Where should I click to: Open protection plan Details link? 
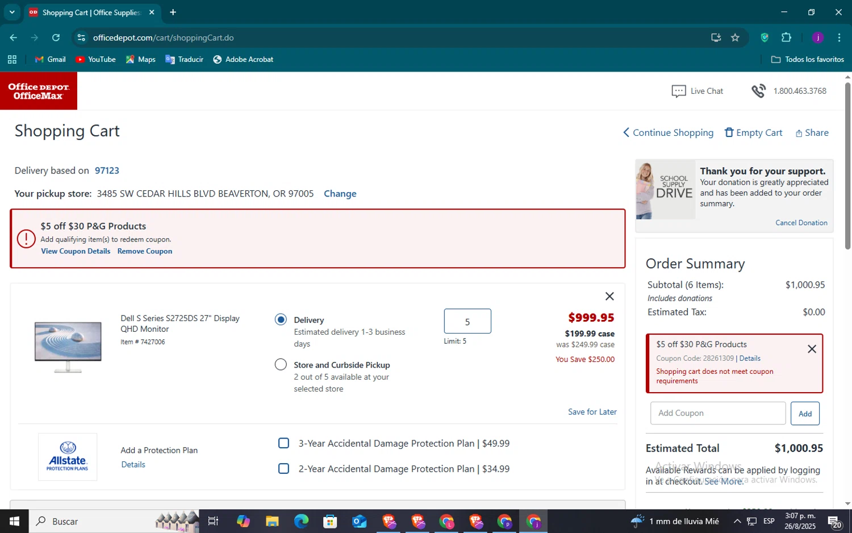point(133,464)
